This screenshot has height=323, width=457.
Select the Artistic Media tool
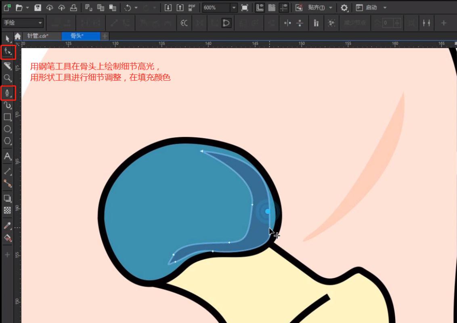click(x=7, y=105)
